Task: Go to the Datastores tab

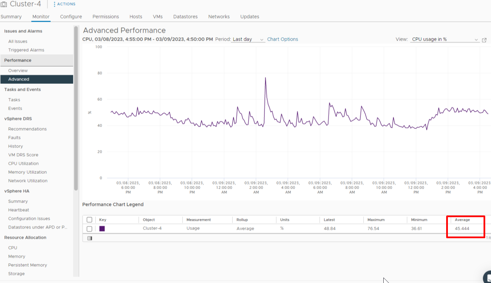Action: [185, 17]
